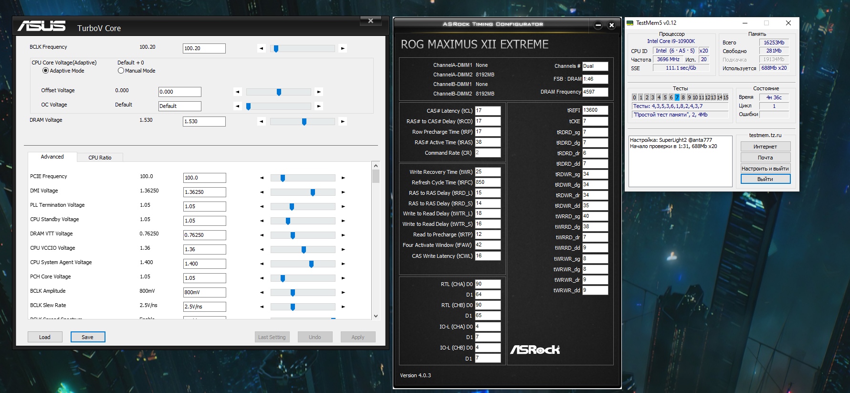850x393 pixels.
Task: Click the Advanced list scroll-down arrow
Action: click(x=376, y=316)
